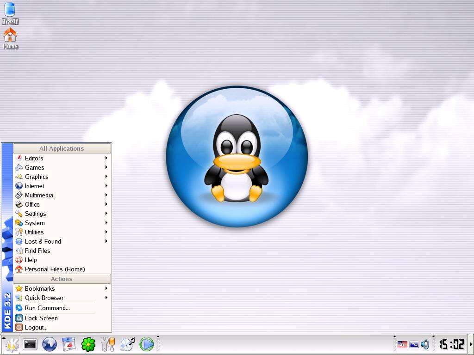
Task: Choose Lock Screen in the Actions section
Action: tap(62, 318)
